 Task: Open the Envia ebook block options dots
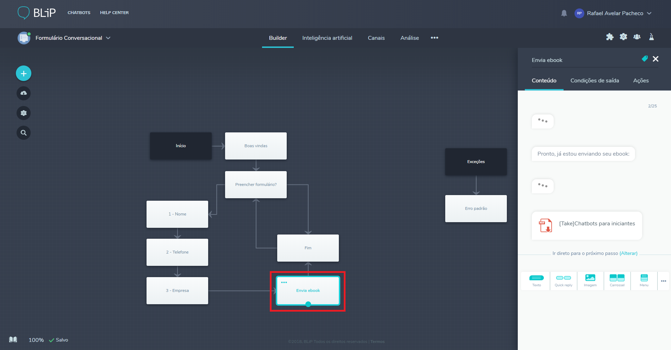click(284, 282)
